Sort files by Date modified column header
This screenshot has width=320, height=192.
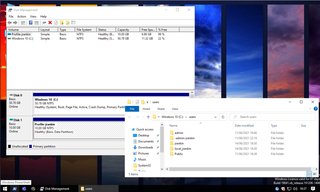[x=244, y=126]
